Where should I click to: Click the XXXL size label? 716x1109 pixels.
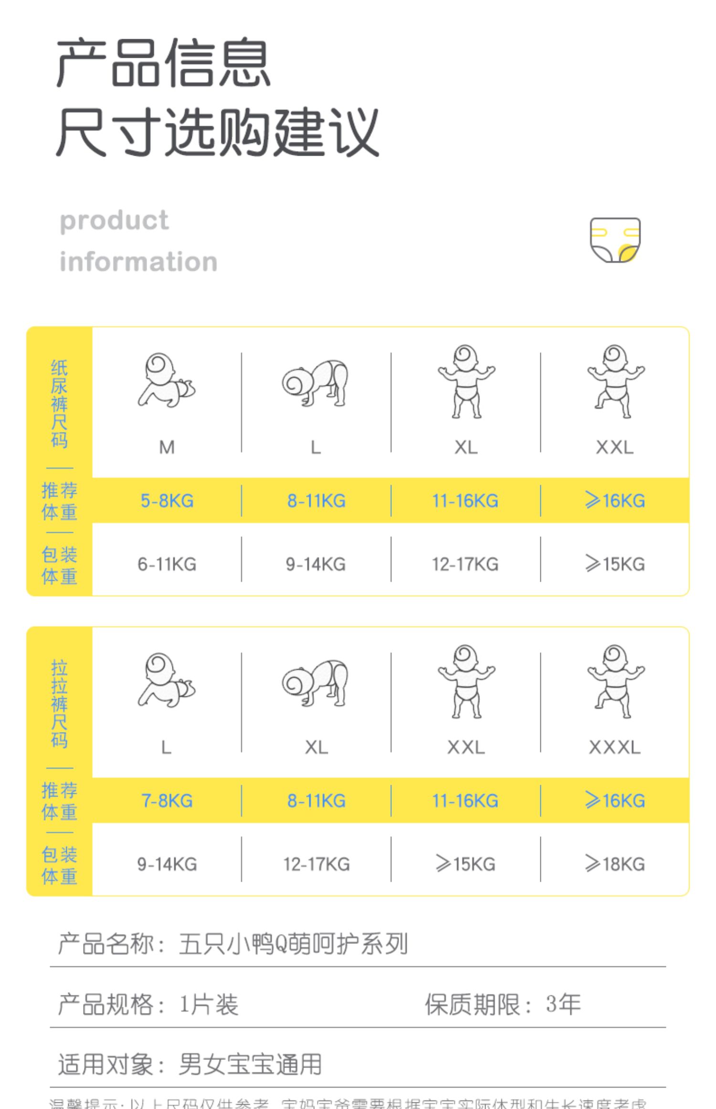tap(615, 747)
